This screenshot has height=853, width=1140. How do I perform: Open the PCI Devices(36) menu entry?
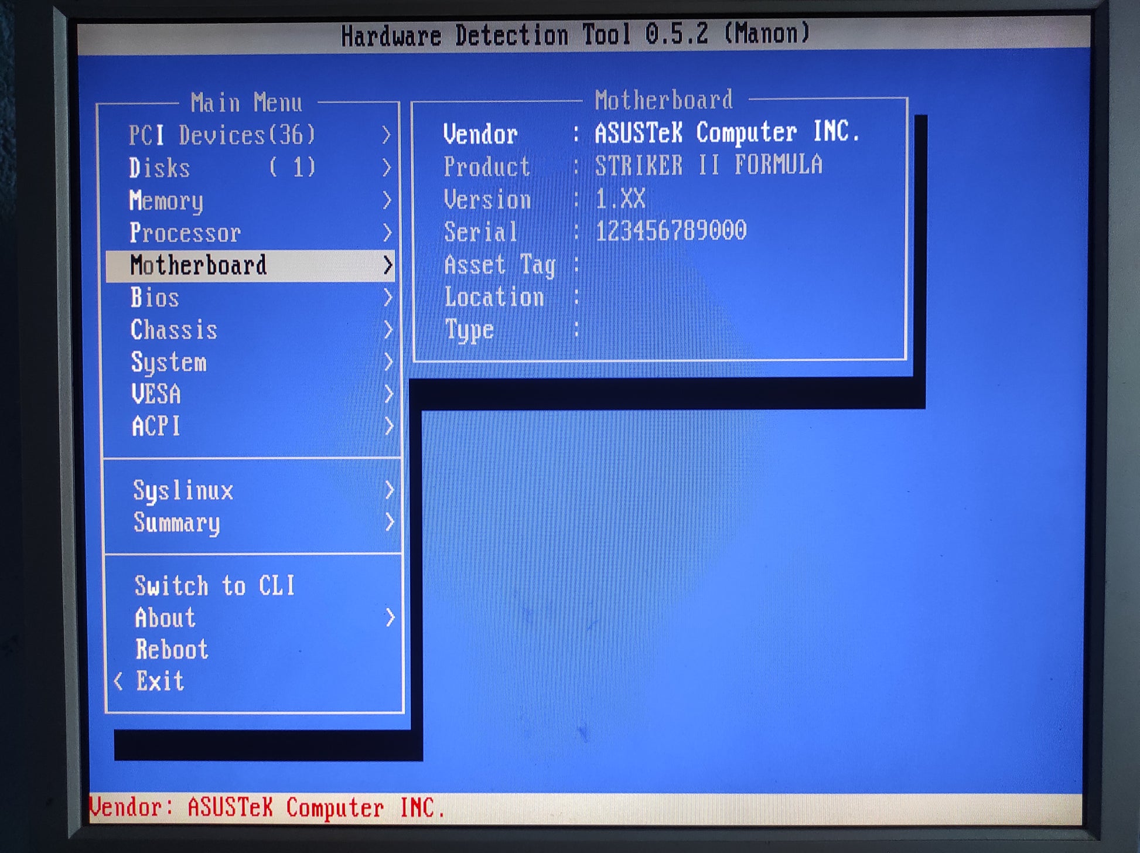(x=221, y=135)
